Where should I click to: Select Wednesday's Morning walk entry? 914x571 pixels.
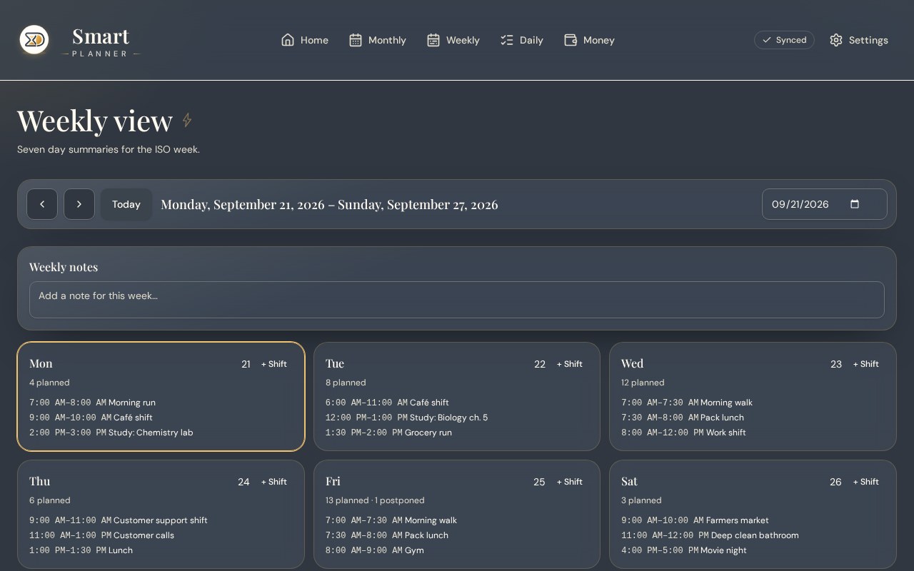[x=687, y=403]
